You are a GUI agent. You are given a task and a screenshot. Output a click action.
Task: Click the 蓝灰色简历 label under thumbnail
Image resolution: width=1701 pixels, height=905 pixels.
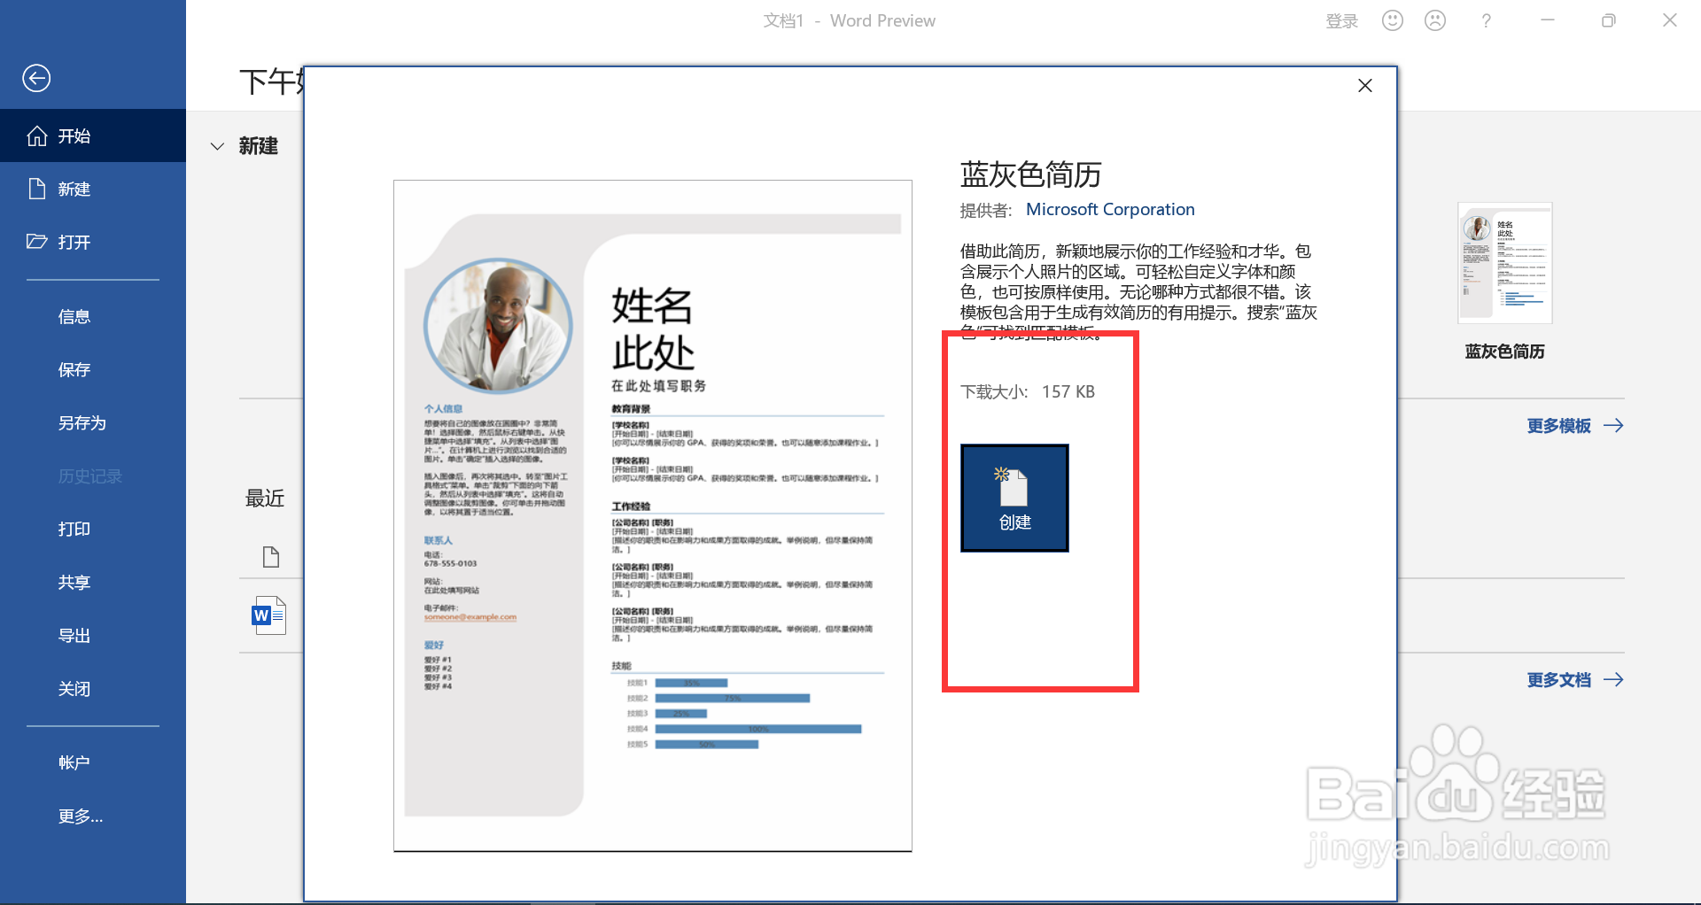click(x=1504, y=352)
